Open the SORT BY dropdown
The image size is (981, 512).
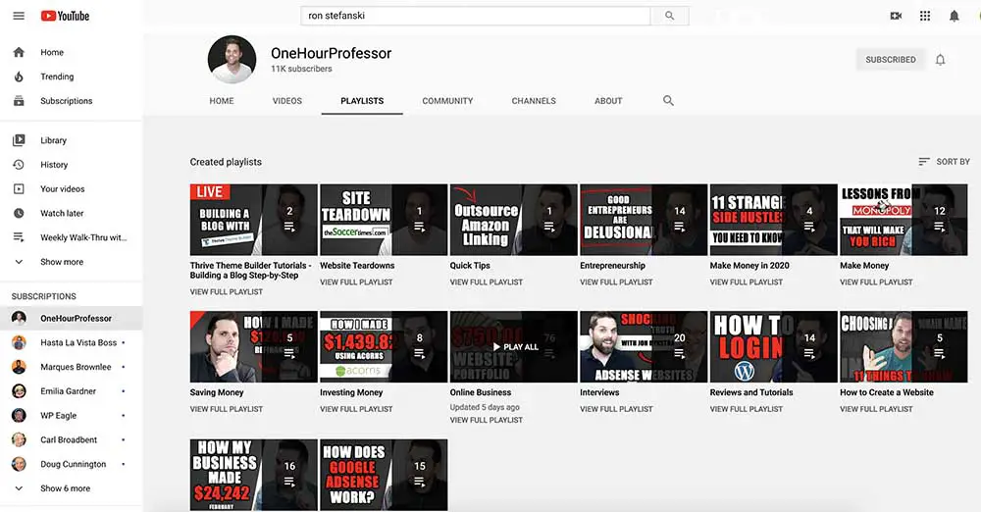tap(944, 162)
